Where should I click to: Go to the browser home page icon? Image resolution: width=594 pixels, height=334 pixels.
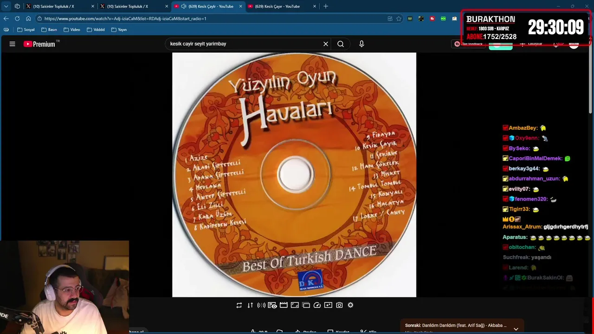coord(28,19)
